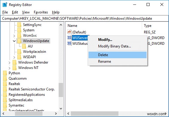Click the tree pane horizontal scrollbar thumb
This screenshot has width=169, height=117.
click(29, 113)
